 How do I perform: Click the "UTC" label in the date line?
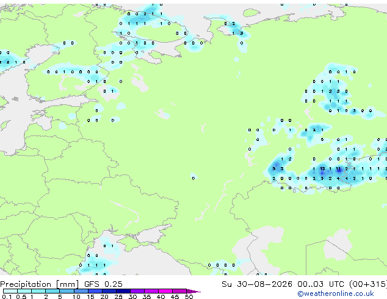(336, 284)
